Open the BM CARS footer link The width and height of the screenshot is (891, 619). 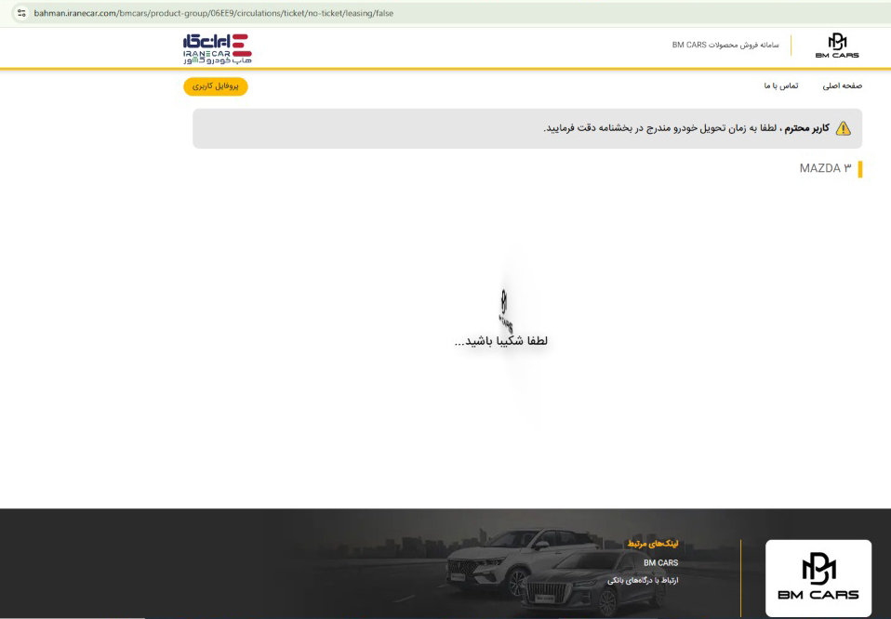click(x=660, y=563)
